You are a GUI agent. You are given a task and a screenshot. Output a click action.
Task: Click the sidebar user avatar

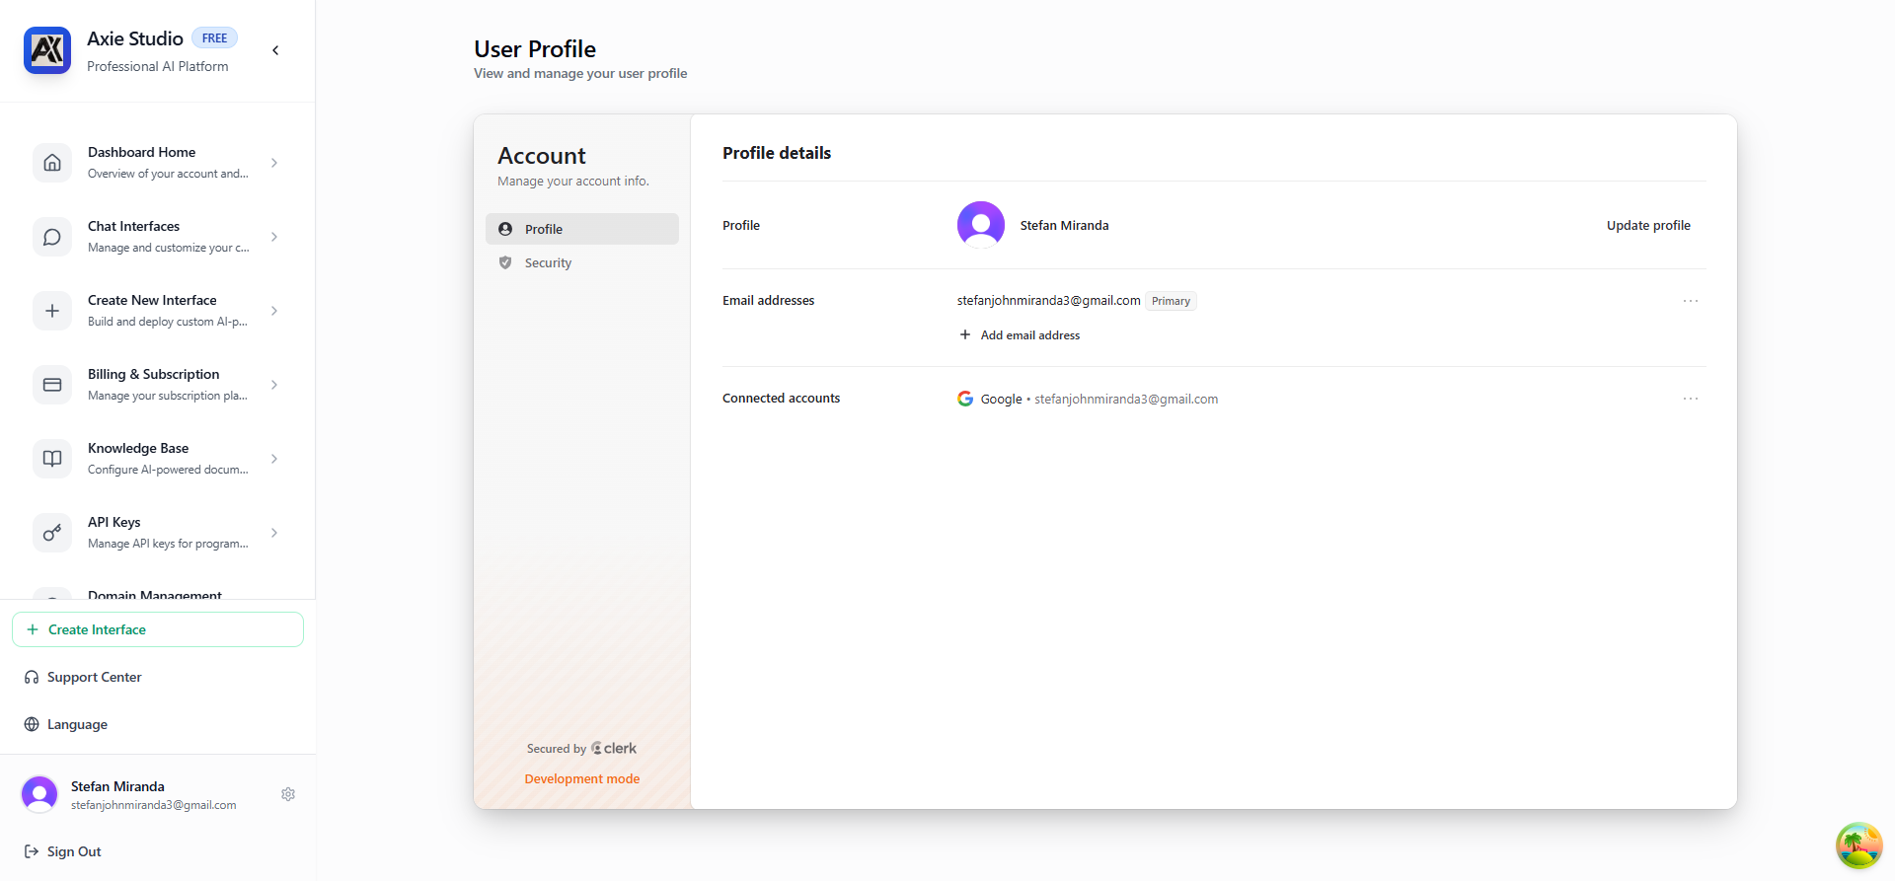click(x=39, y=794)
